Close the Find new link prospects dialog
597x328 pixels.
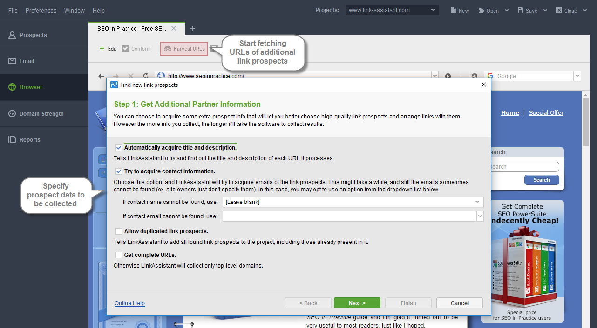coord(483,85)
